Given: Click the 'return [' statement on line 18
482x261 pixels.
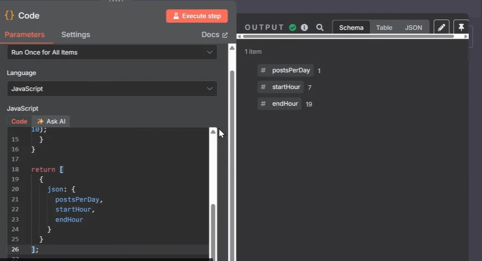Looking at the screenshot, I should click(47, 169).
